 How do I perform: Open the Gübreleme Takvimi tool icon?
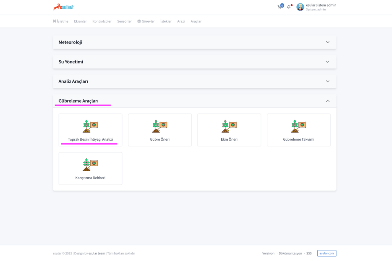pyautogui.click(x=299, y=126)
